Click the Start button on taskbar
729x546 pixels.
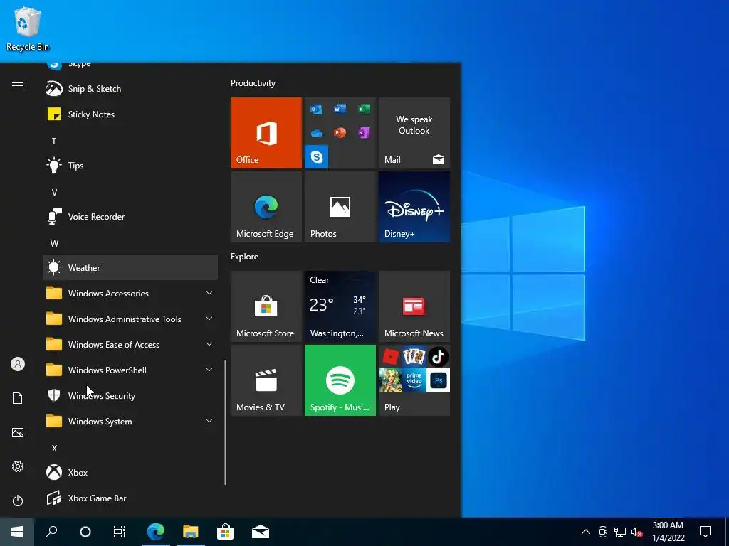point(17,532)
